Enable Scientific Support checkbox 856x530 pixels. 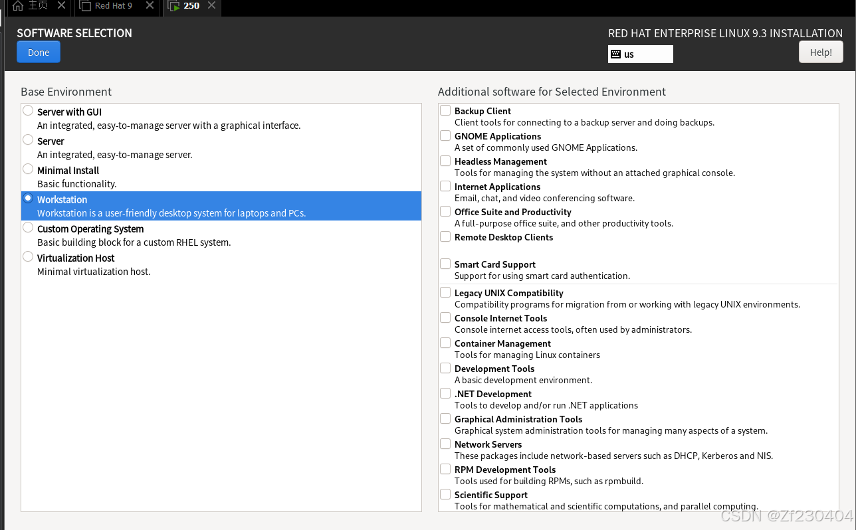pos(445,494)
